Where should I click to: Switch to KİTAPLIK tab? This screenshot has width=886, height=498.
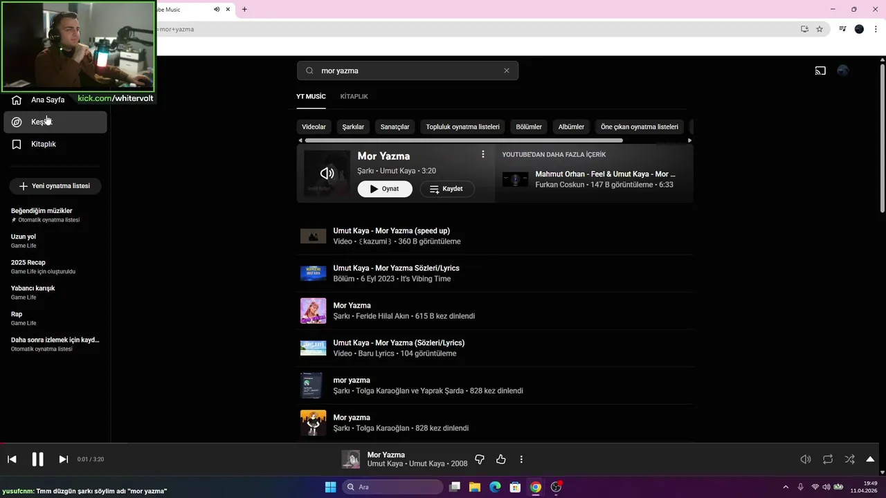pyautogui.click(x=354, y=97)
